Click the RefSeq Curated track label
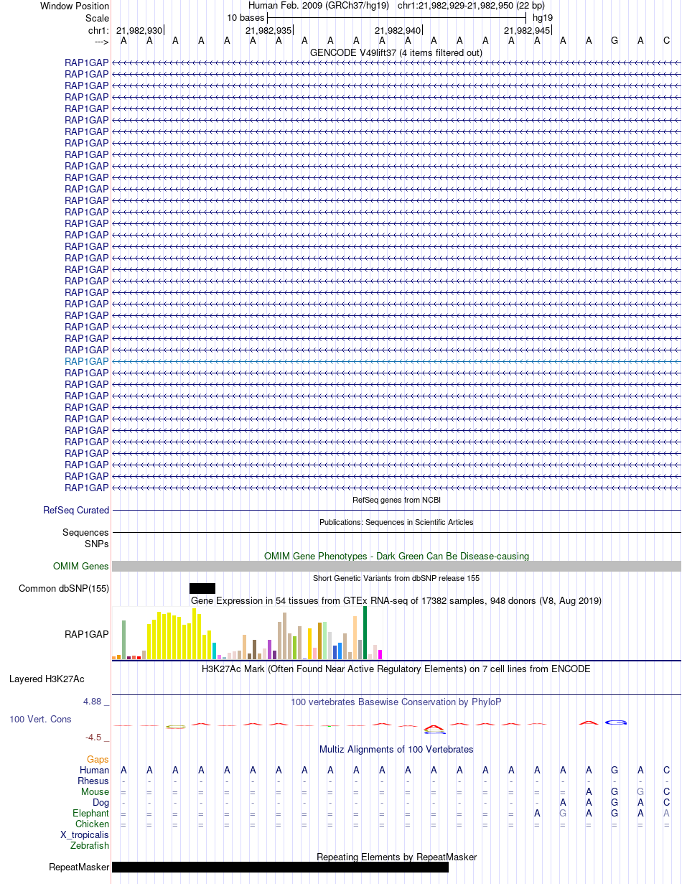The height and width of the screenshot is (884, 682). click(76, 511)
